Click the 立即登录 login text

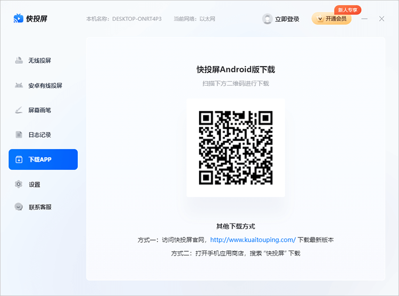287,19
